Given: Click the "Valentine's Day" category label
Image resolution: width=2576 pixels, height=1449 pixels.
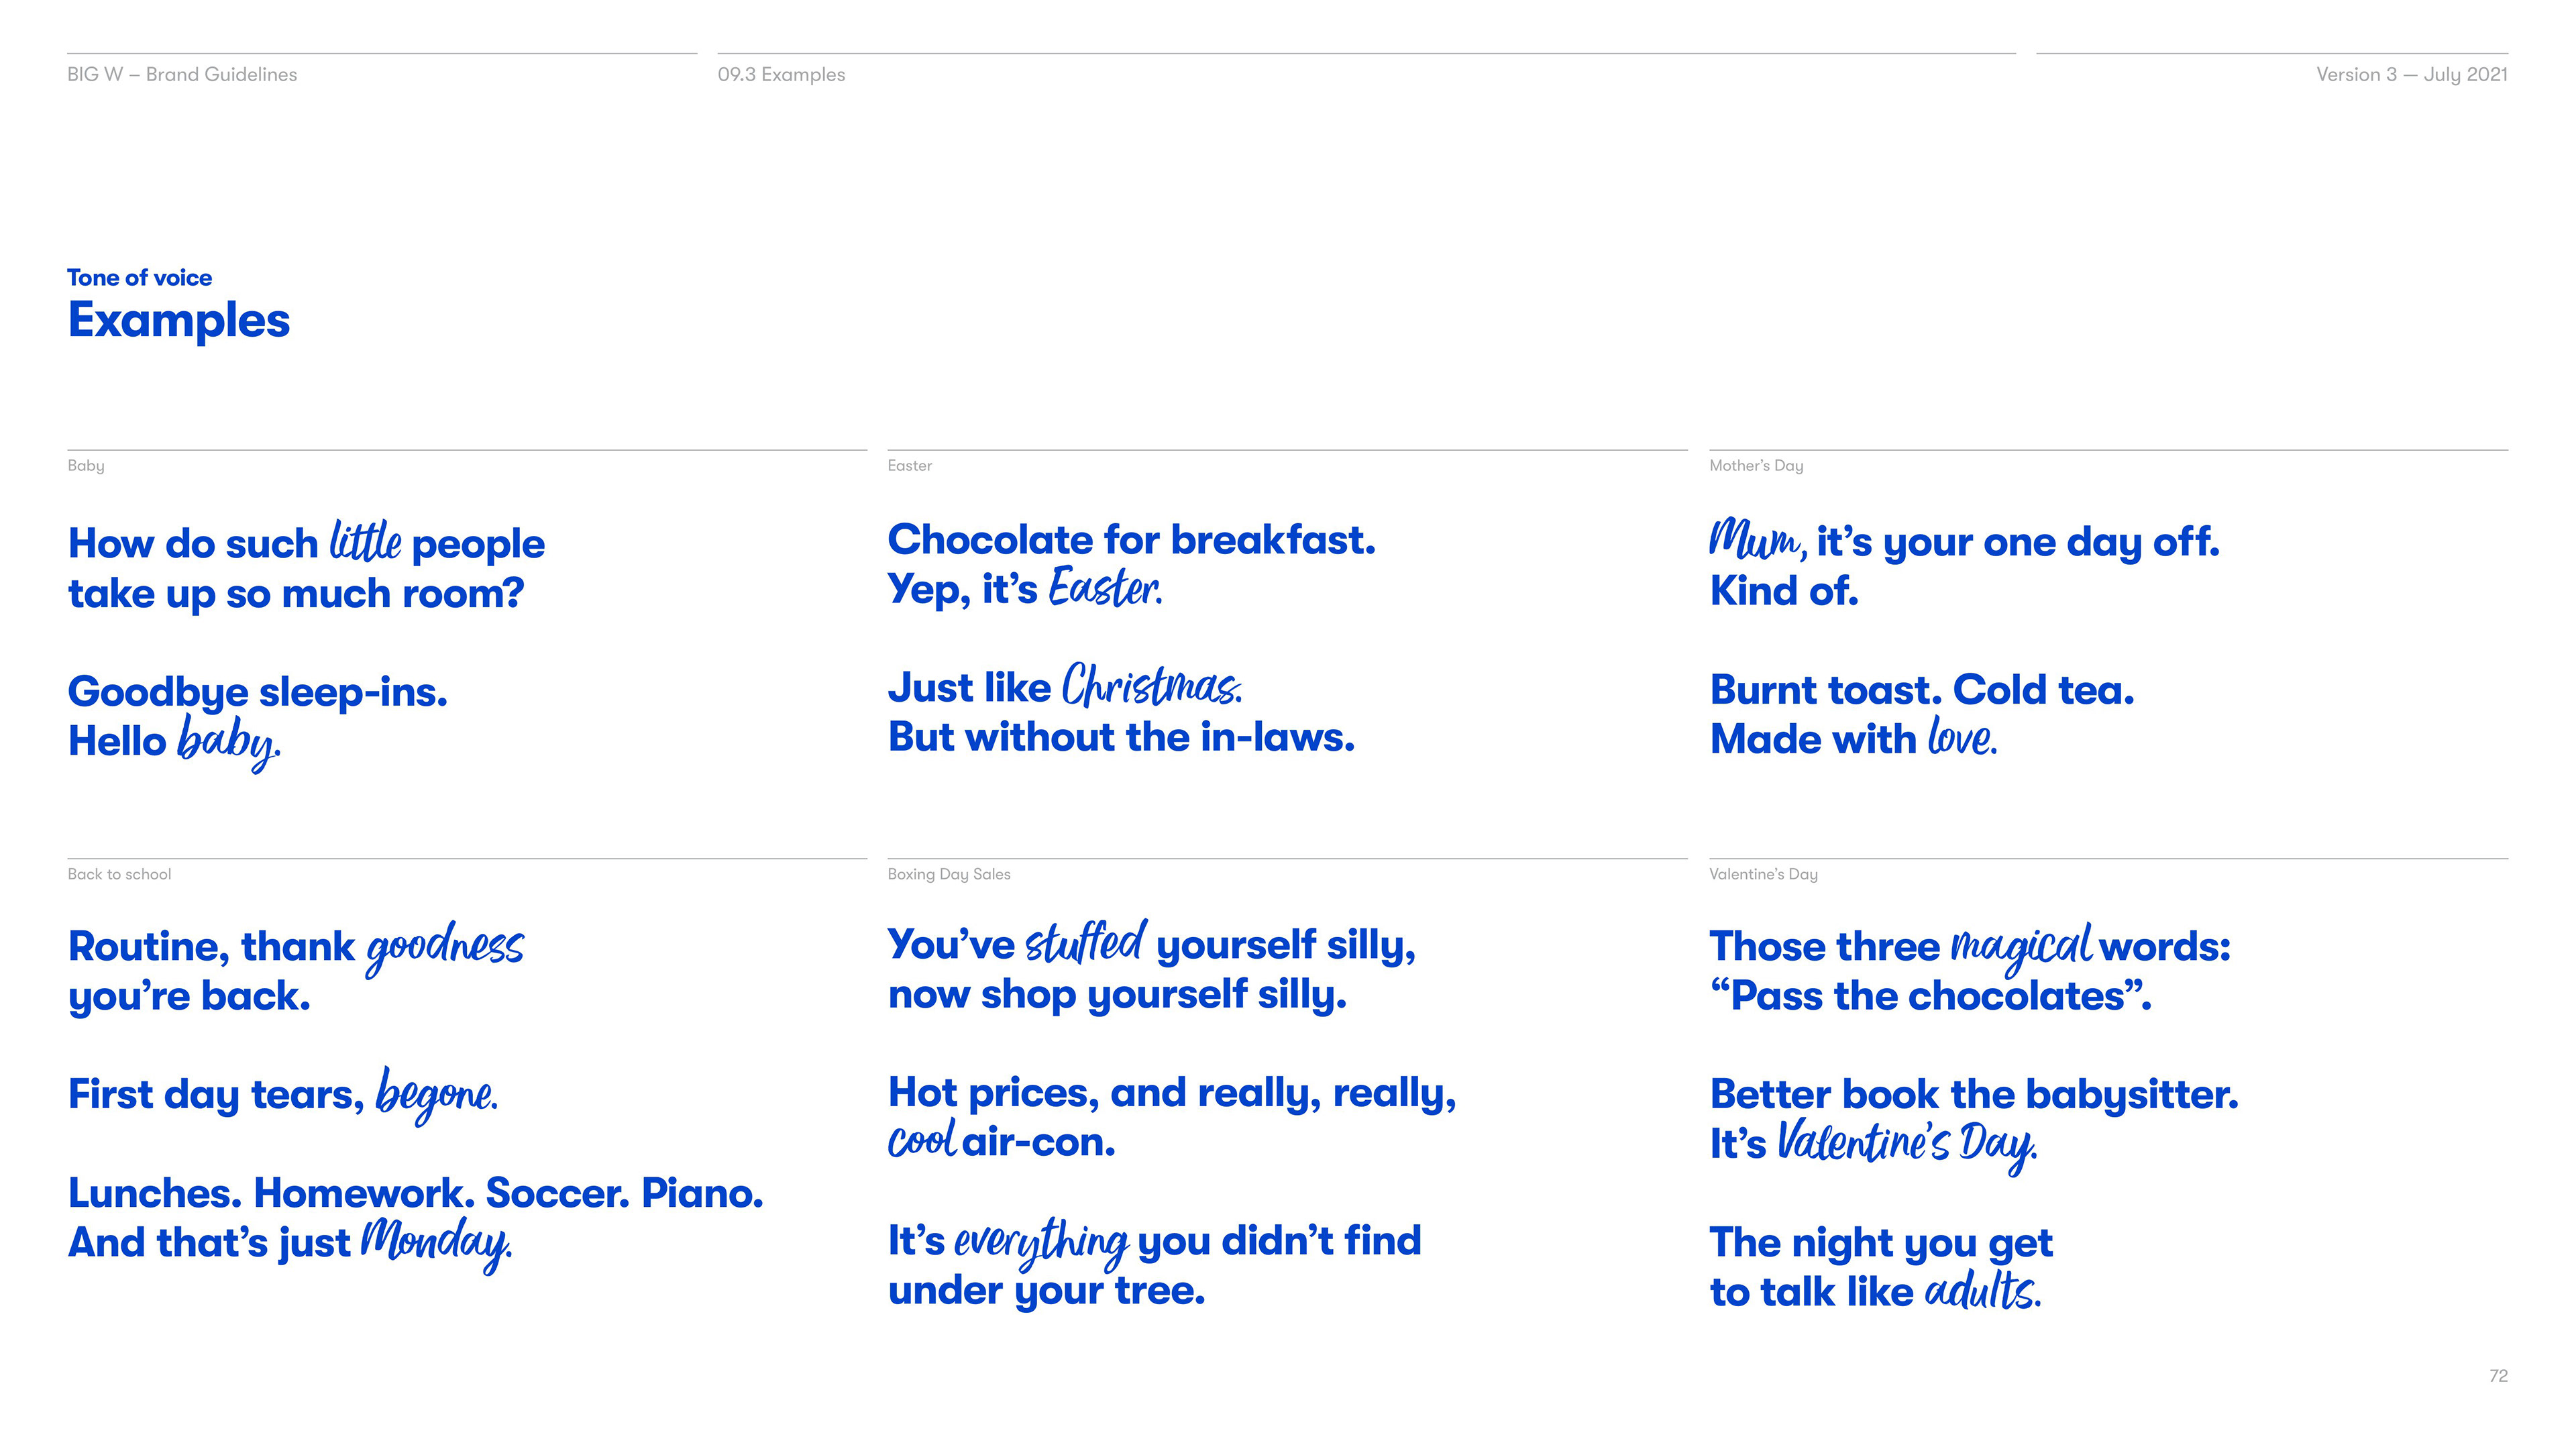Looking at the screenshot, I should tap(1763, 875).
